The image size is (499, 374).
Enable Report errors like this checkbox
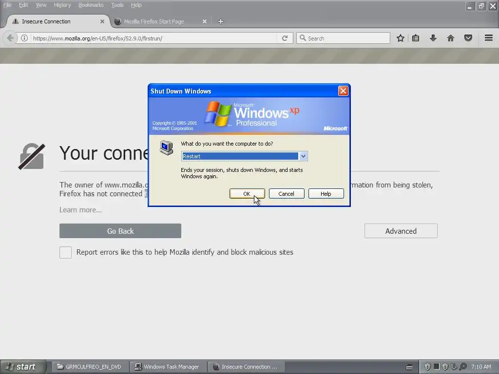pyautogui.click(x=66, y=253)
